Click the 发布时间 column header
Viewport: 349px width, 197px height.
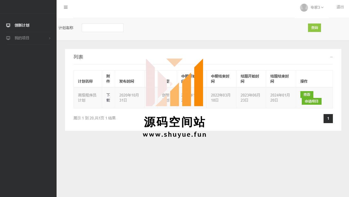coord(126,81)
